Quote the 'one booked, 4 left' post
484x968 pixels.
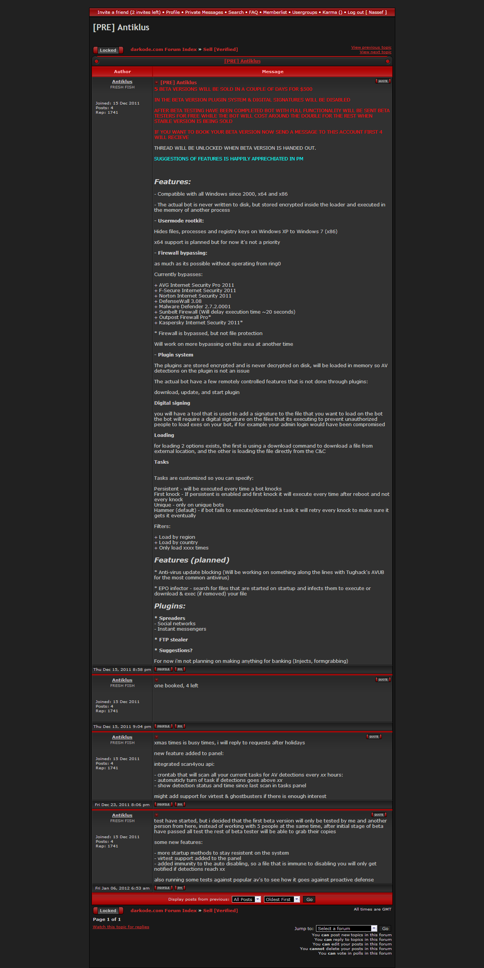click(383, 680)
